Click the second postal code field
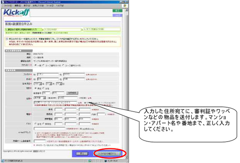Viewport: 240px width, 163px height. click(x=58, y=93)
